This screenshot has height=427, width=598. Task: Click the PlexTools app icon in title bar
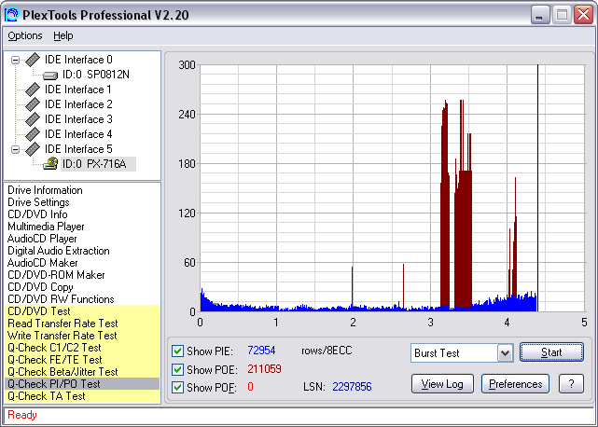pos(12,15)
